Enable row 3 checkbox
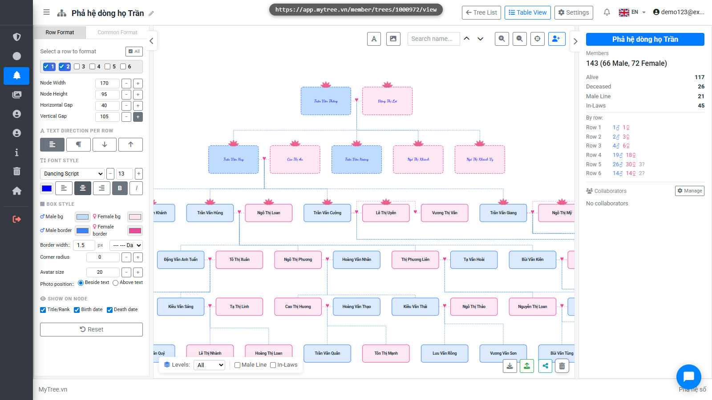Image resolution: width=712 pixels, height=400 pixels. click(x=77, y=67)
